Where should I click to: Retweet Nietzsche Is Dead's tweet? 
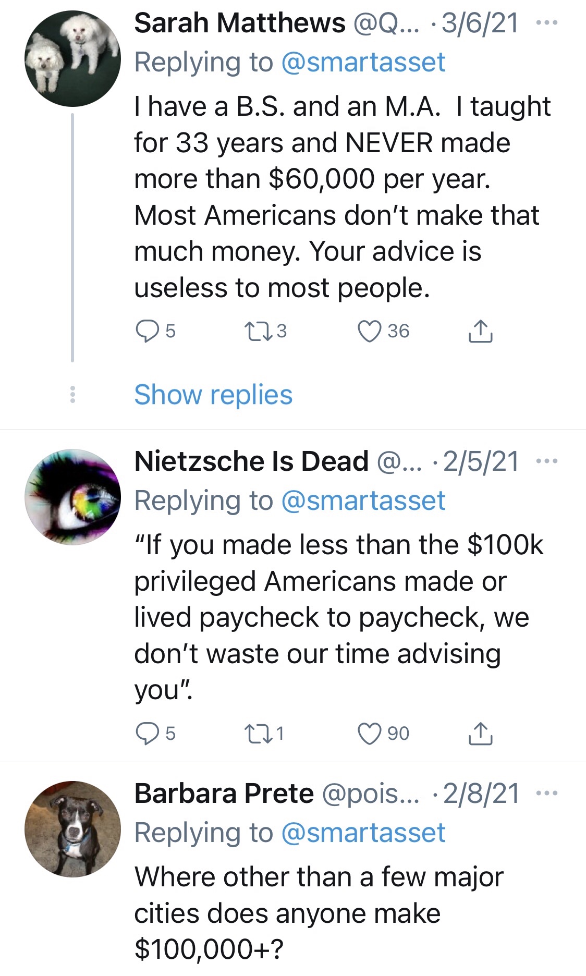258,734
